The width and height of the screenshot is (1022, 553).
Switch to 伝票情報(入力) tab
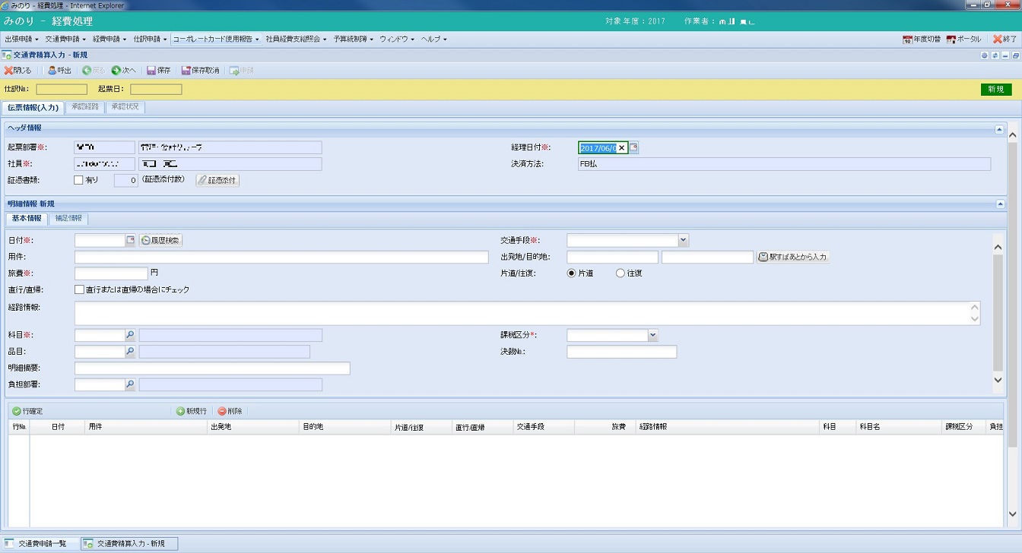point(33,107)
